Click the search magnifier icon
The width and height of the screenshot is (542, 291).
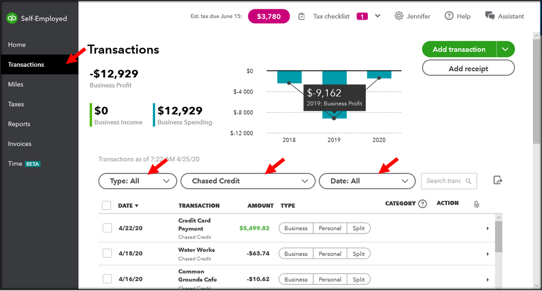tap(468, 181)
